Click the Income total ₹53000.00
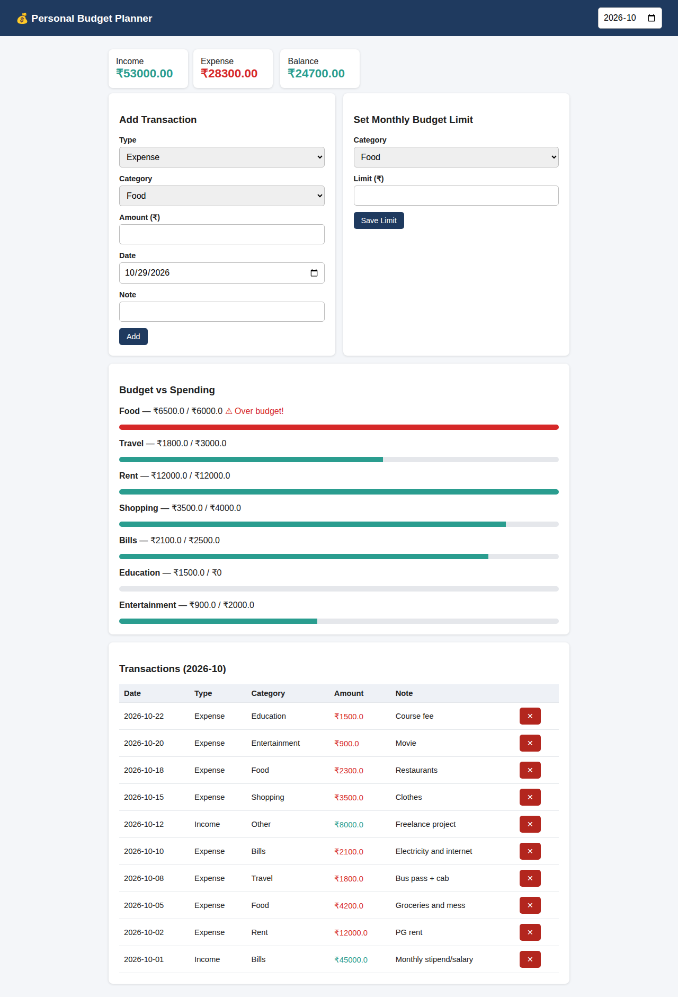The width and height of the screenshot is (678, 997). tap(145, 74)
